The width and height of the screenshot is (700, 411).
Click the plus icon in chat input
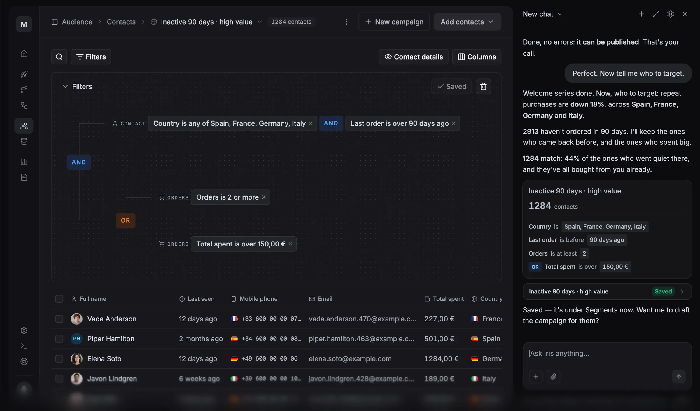[x=536, y=377]
